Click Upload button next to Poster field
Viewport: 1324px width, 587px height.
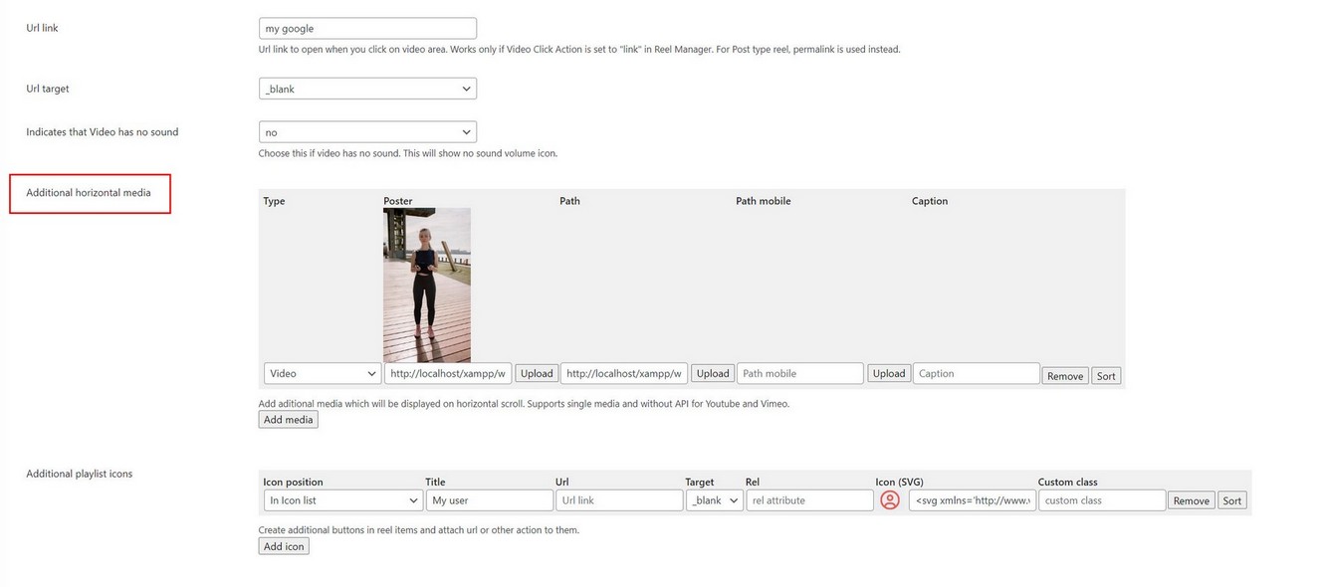(537, 374)
